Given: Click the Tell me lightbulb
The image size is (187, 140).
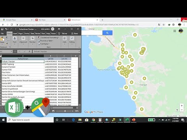Looking at the screenshot, I should [59, 33].
